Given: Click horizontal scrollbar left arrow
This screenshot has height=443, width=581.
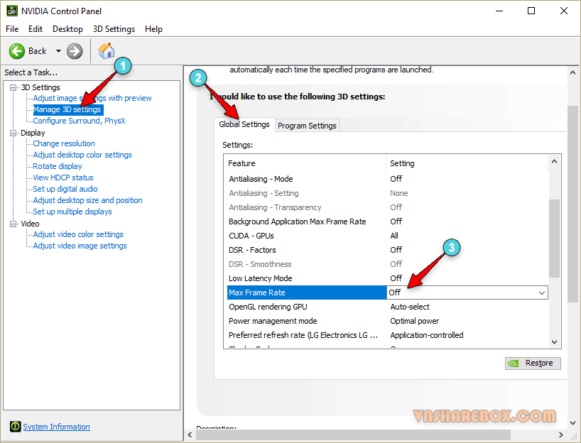Looking at the screenshot, I should pos(190,435).
